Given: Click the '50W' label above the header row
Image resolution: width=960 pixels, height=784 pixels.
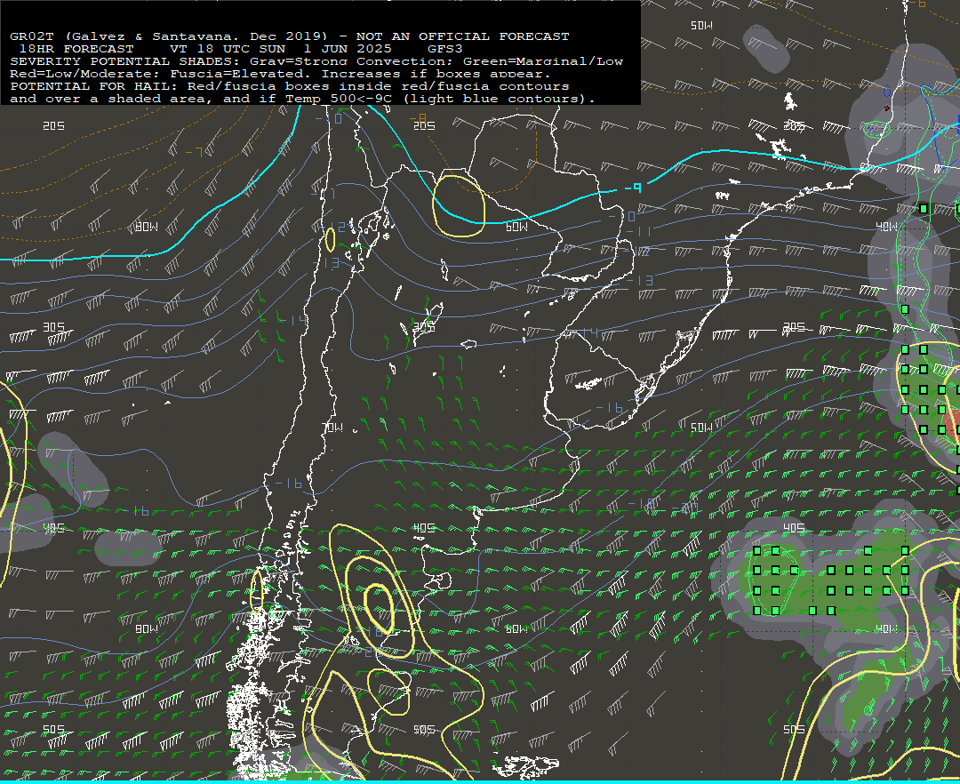Looking at the screenshot, I should pyautogui.click(x=701, y=25).
